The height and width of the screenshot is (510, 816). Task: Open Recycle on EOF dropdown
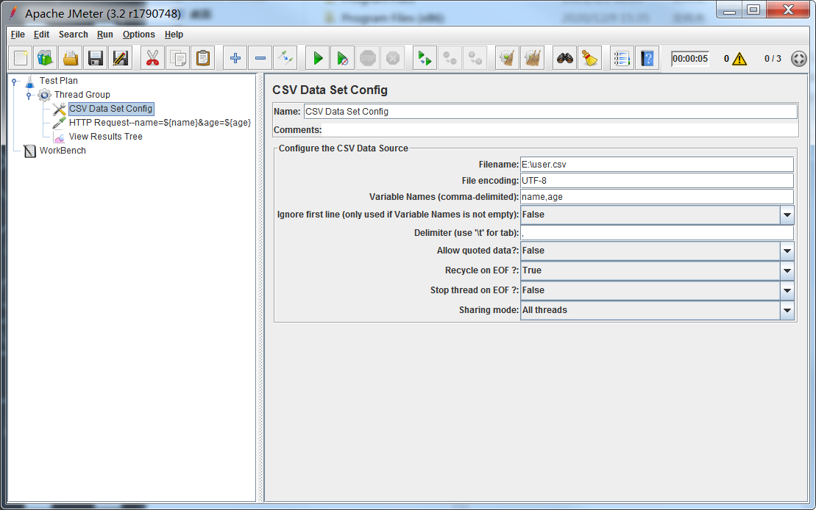pyautogui.click(x=787, y=270)
